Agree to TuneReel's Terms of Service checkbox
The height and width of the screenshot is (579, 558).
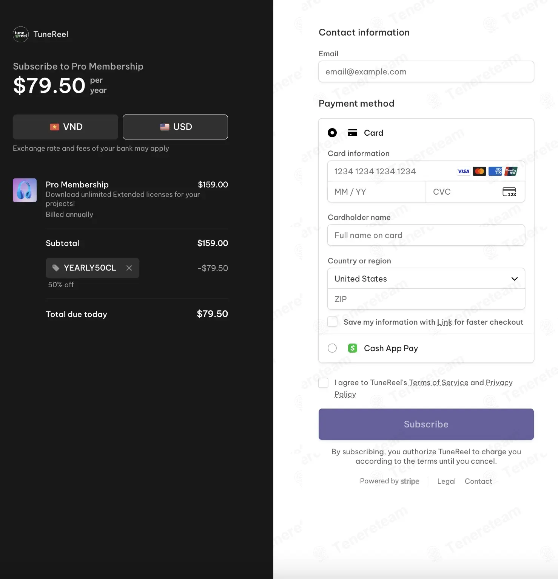(x=323, y=383)
